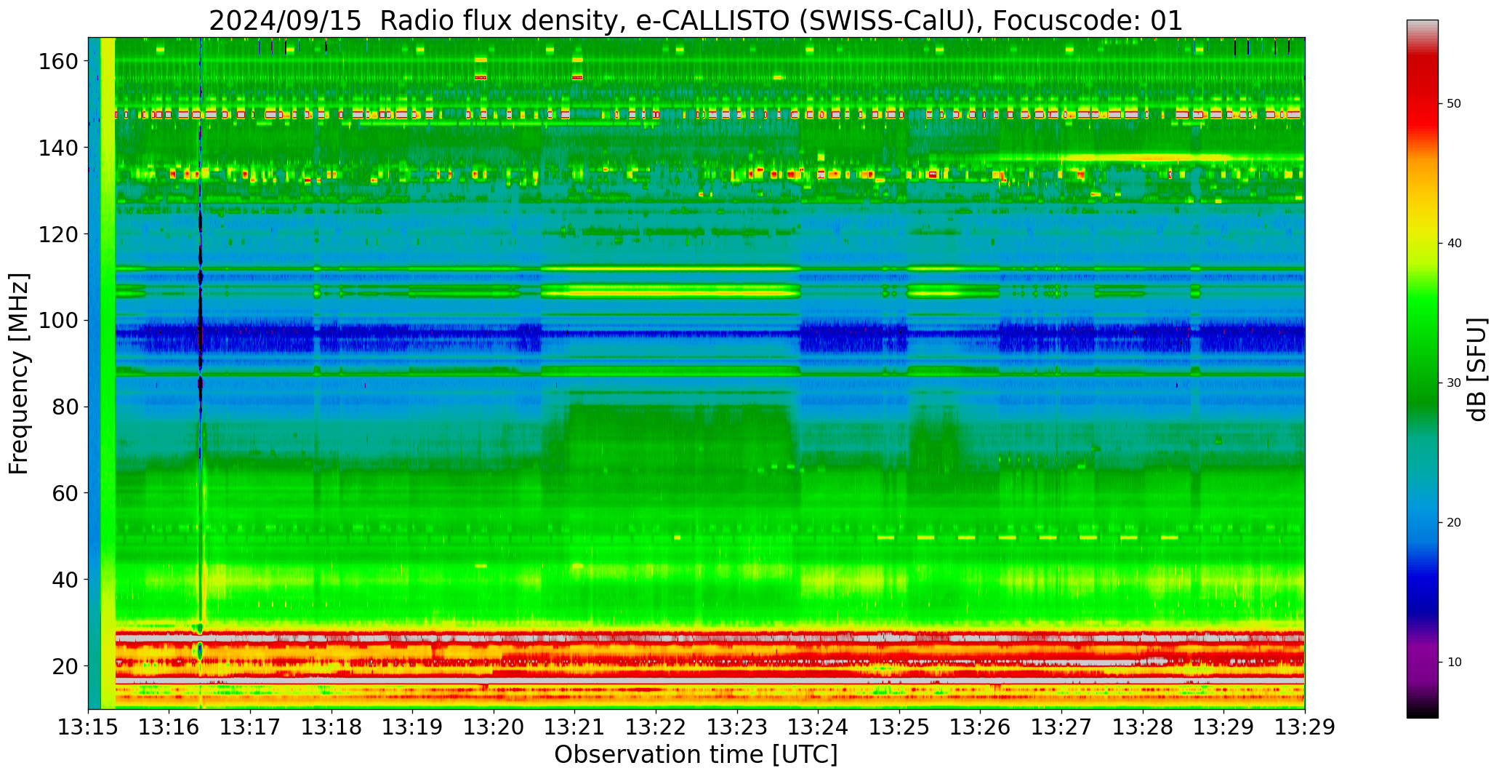Click the 100 frequency tick label
The width and height of the screenshot is (1499, 776).
click(x=58, y=321)
